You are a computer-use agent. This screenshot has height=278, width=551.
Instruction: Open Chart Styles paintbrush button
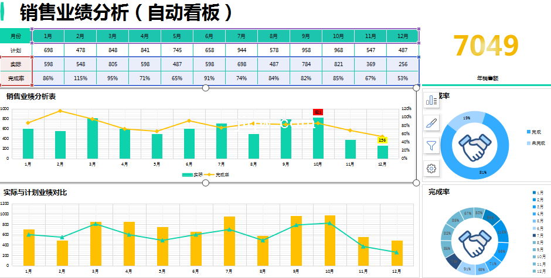(x=431, y=123)
